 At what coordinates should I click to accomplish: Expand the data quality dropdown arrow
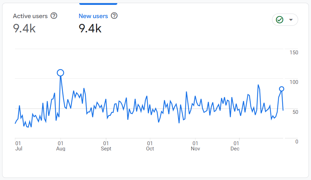(x=291, y=19)
